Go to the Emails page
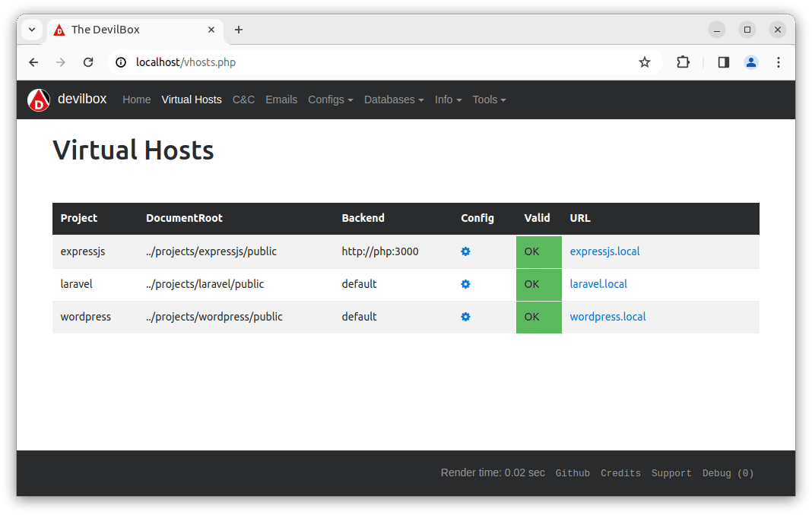 click(281, 100)
